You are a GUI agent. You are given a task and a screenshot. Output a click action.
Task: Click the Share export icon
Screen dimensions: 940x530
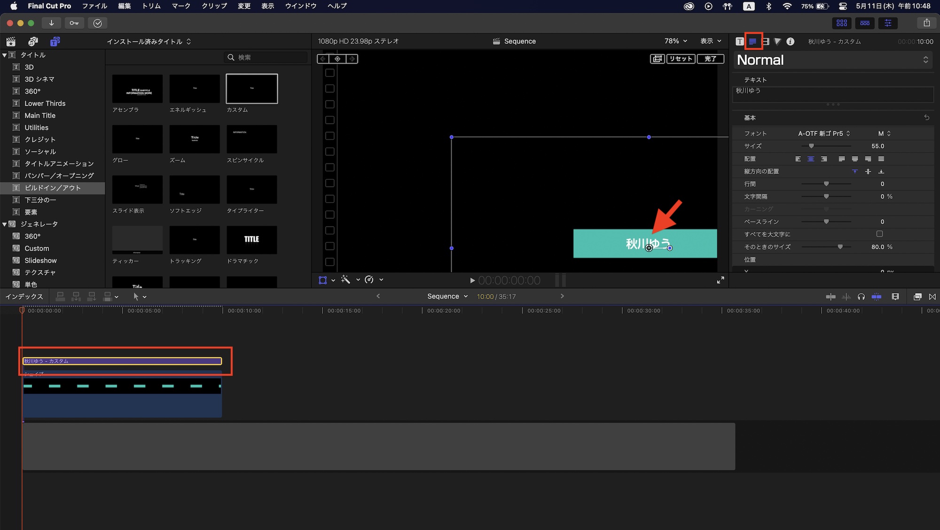(x=926, y=23)
